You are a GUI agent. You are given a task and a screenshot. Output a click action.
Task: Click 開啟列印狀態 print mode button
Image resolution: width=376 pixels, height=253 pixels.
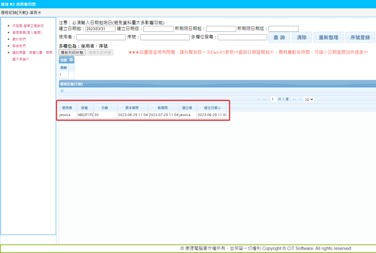coord(72,52)
